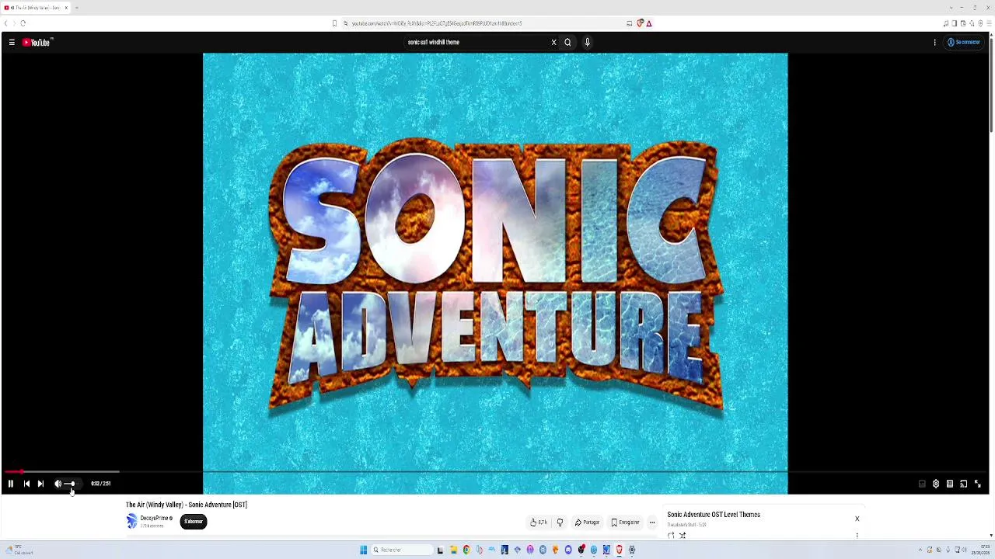Bookmark this page from address bar
This screenshot has width=995, height=559.
click(335, 23)
